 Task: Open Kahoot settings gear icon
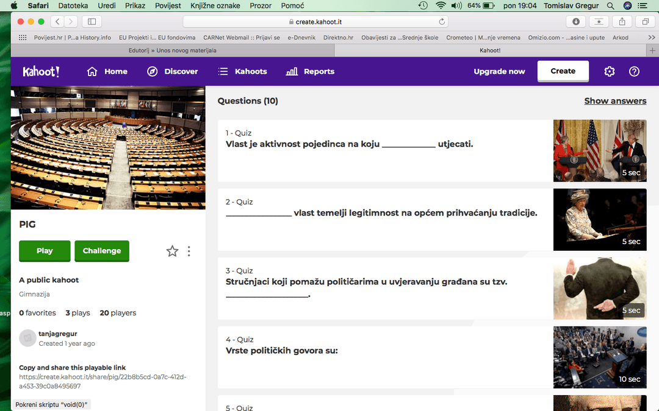point(609,71)
